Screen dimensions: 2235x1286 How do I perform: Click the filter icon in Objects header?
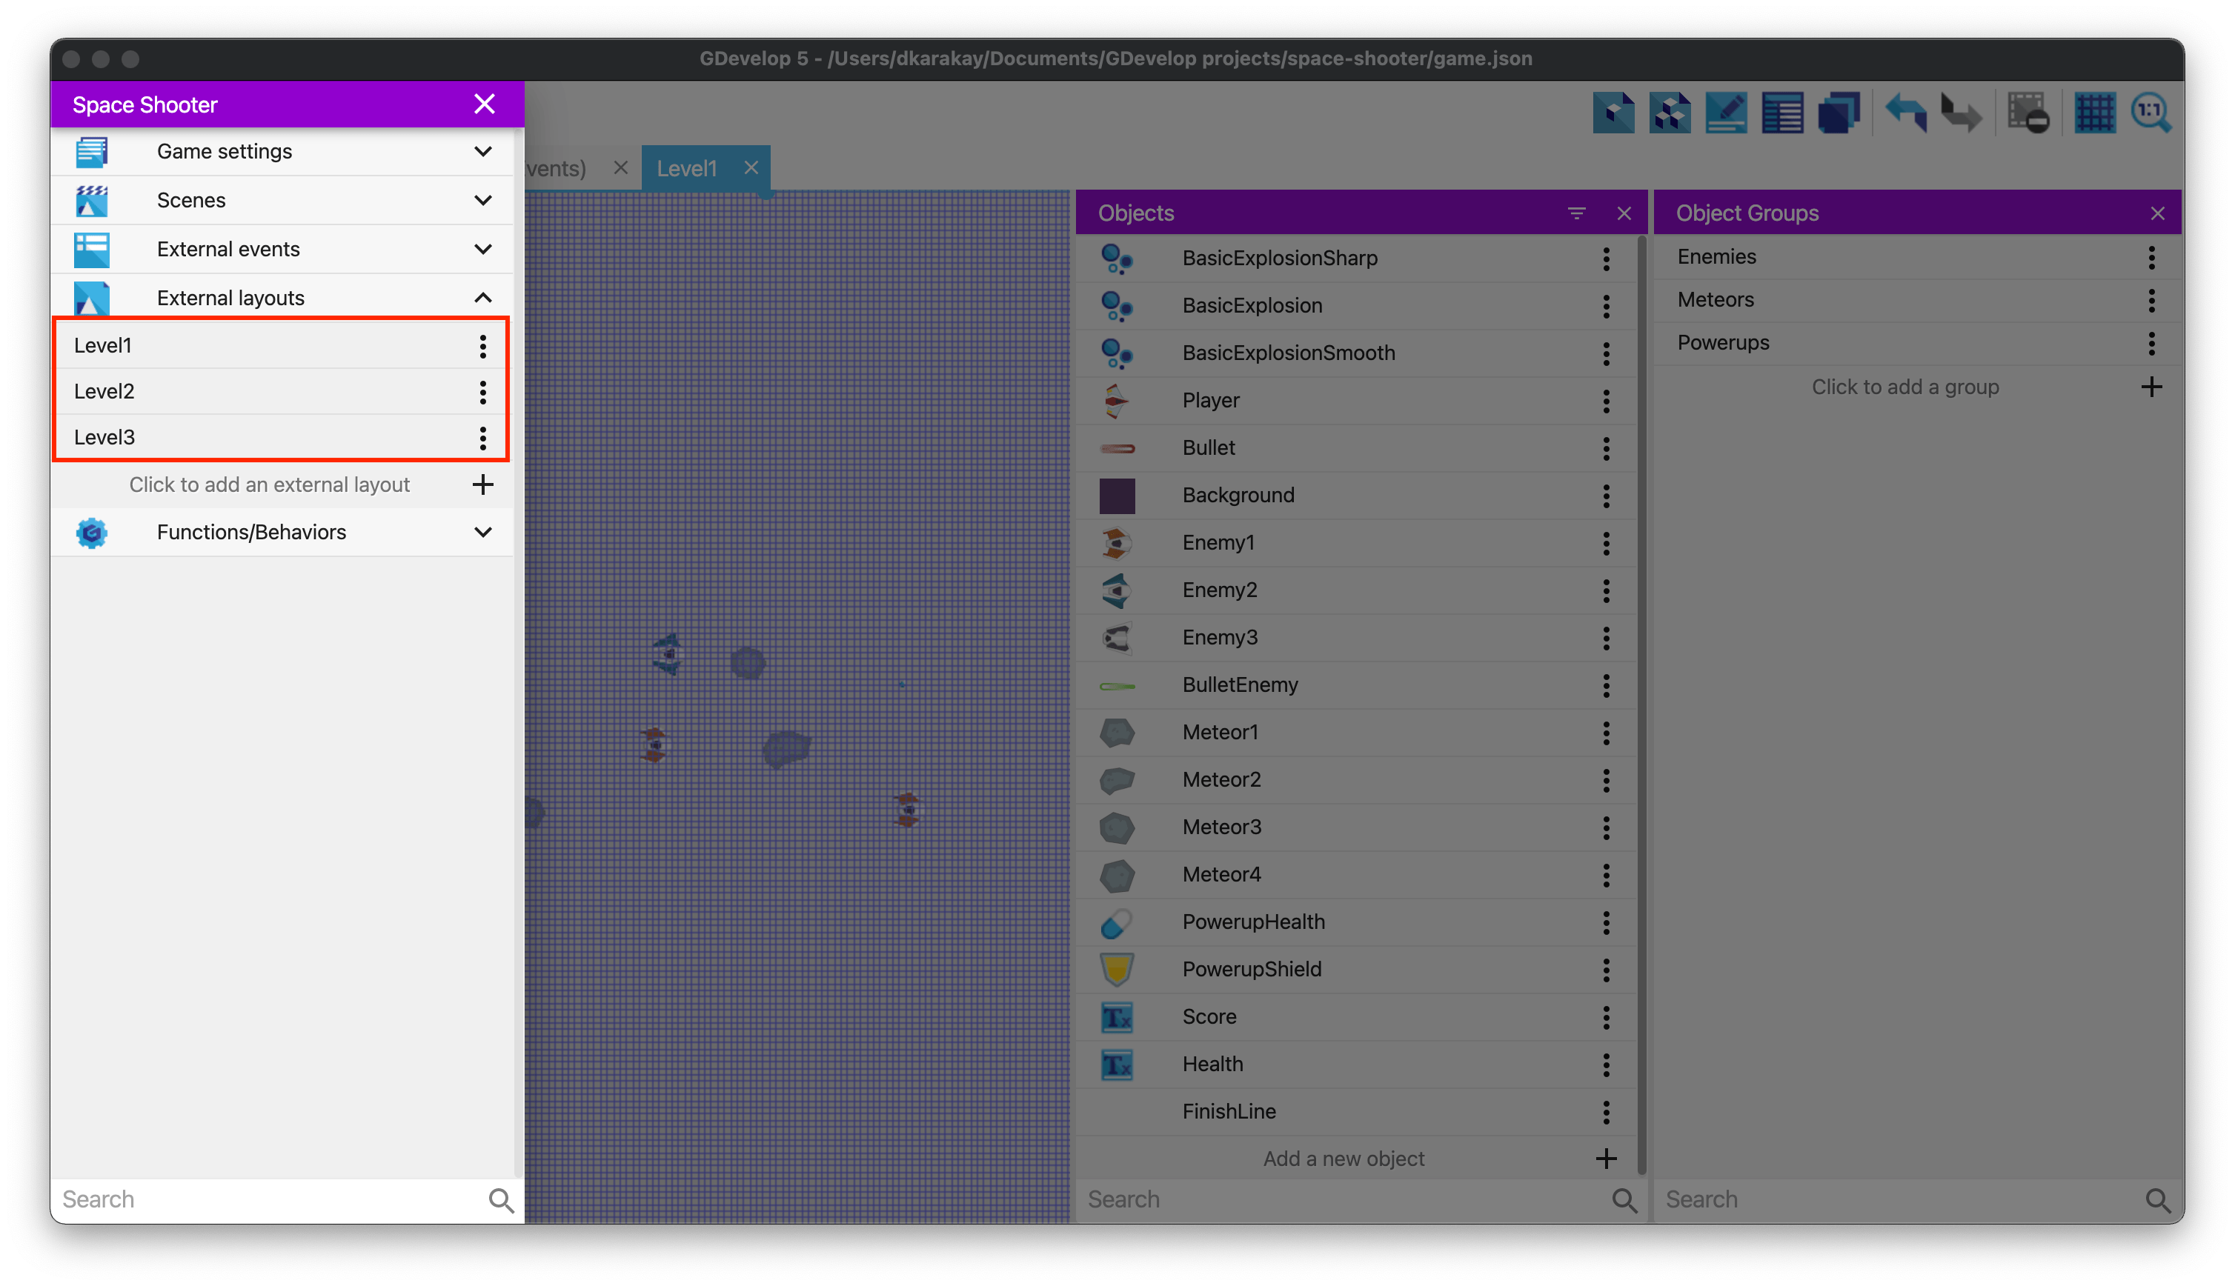coord(1576,213)
